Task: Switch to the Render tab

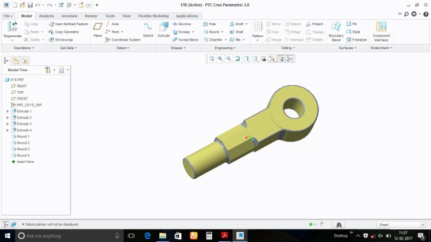Action: tap(91, 16)
